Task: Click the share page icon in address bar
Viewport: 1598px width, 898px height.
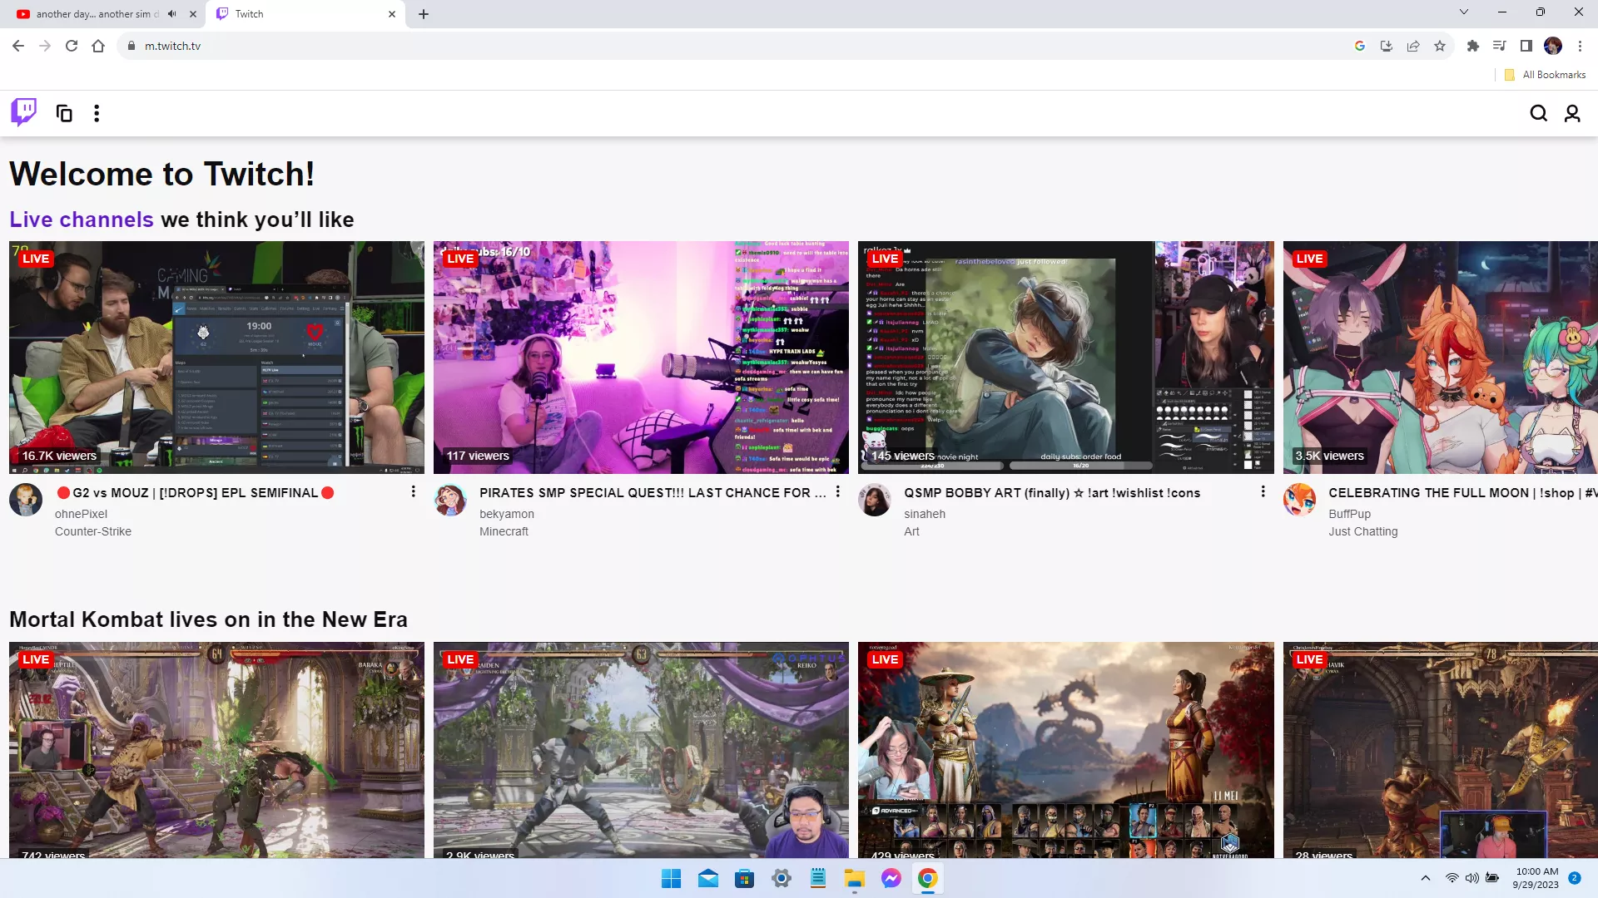Action: 1413,46
